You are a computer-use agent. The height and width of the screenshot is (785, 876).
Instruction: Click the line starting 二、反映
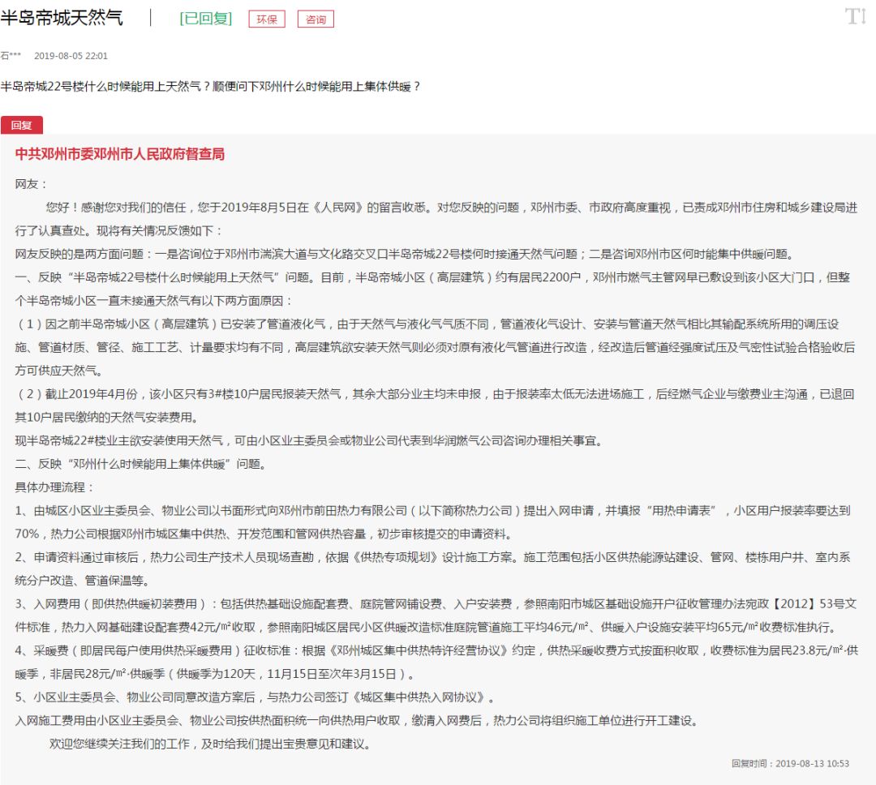[141, 464]
